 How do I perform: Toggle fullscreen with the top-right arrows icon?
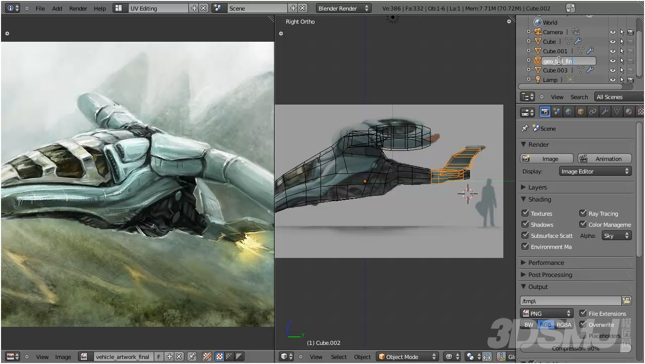570,8
